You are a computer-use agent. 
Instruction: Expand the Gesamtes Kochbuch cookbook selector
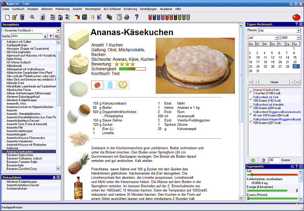30,30
